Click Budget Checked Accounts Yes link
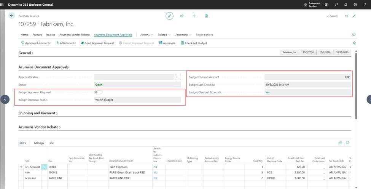 point(268,92)
